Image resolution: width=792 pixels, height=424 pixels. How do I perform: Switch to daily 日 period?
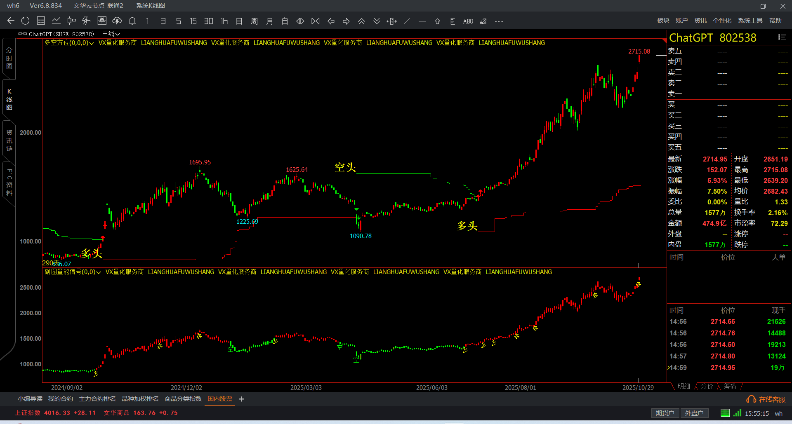pyautogui.click(x=239, y=21)
